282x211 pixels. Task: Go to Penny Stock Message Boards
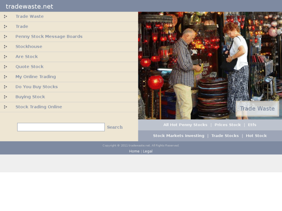pos(49,36)
